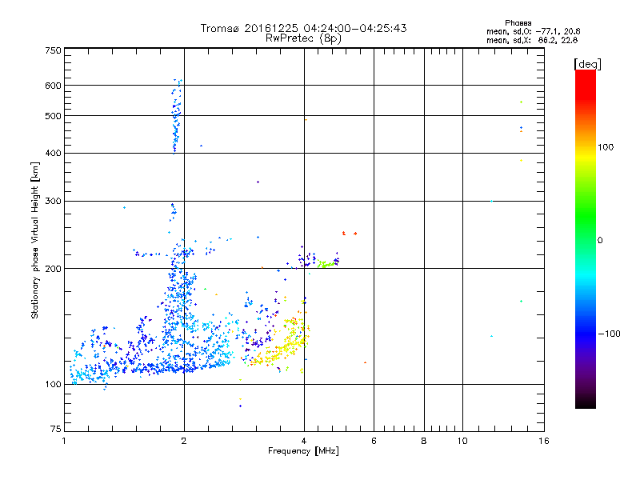Click the x-axis tick label "8"
This screenshot has height=480, width=640.
(x=424, y=441)
